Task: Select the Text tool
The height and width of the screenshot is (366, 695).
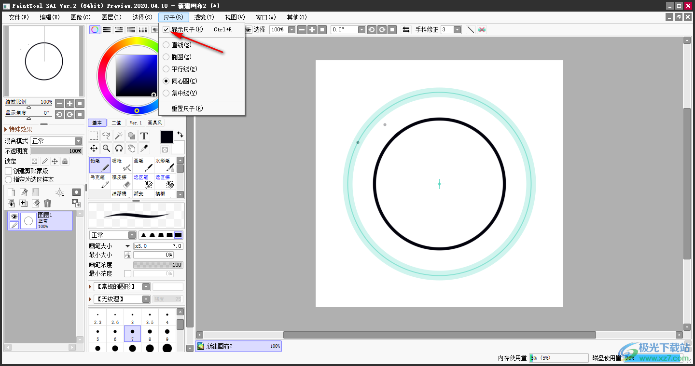Action: coord(144,136)
